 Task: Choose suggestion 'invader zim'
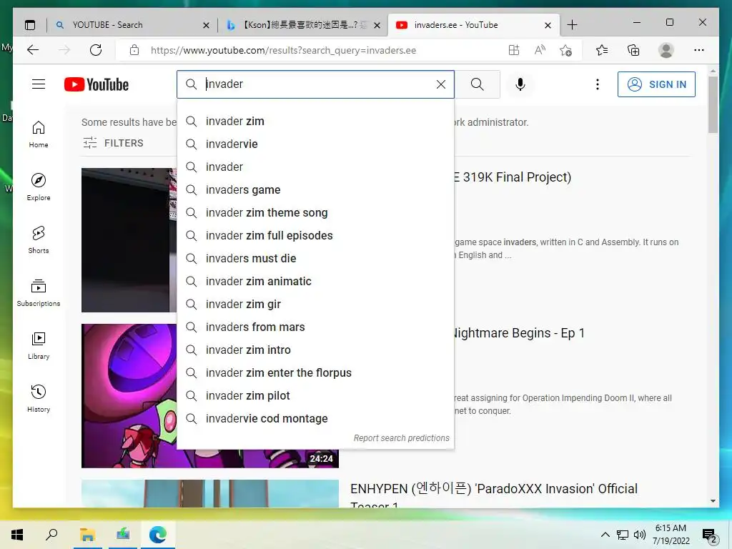315,122
